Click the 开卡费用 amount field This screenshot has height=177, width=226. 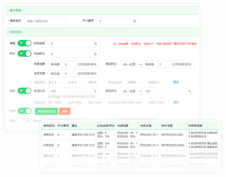(113, 21)
